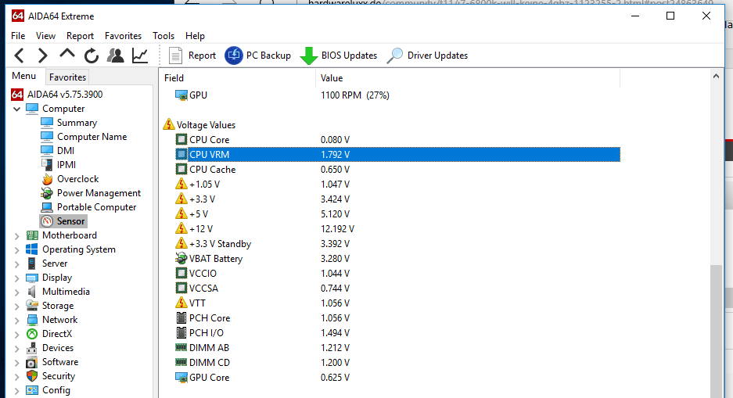Switch to the Favorites tab
The height and width of the screenshot is (398, 733).
[x=68, y=77]
